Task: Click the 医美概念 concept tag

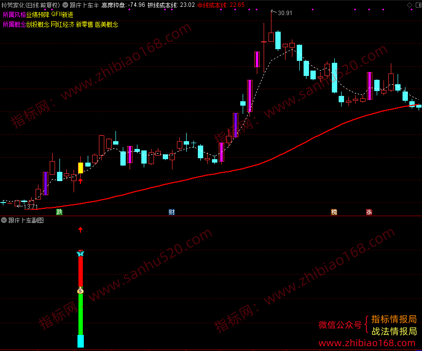Action: point(107,24)
